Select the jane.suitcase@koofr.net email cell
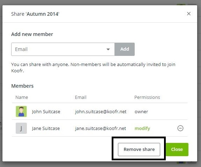 pyautogui.click(x=100, y=128)
